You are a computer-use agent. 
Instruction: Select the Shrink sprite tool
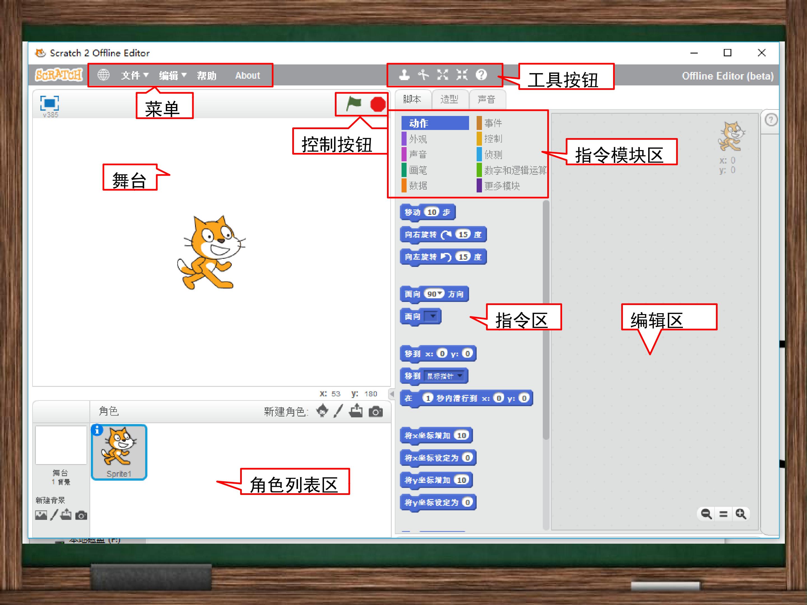462,75
